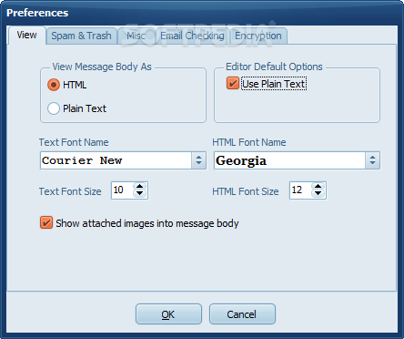Image resolution: width=404 pixels, height=339 pixels.
Task: Select the View tab
Action: (x=26, y=36)
